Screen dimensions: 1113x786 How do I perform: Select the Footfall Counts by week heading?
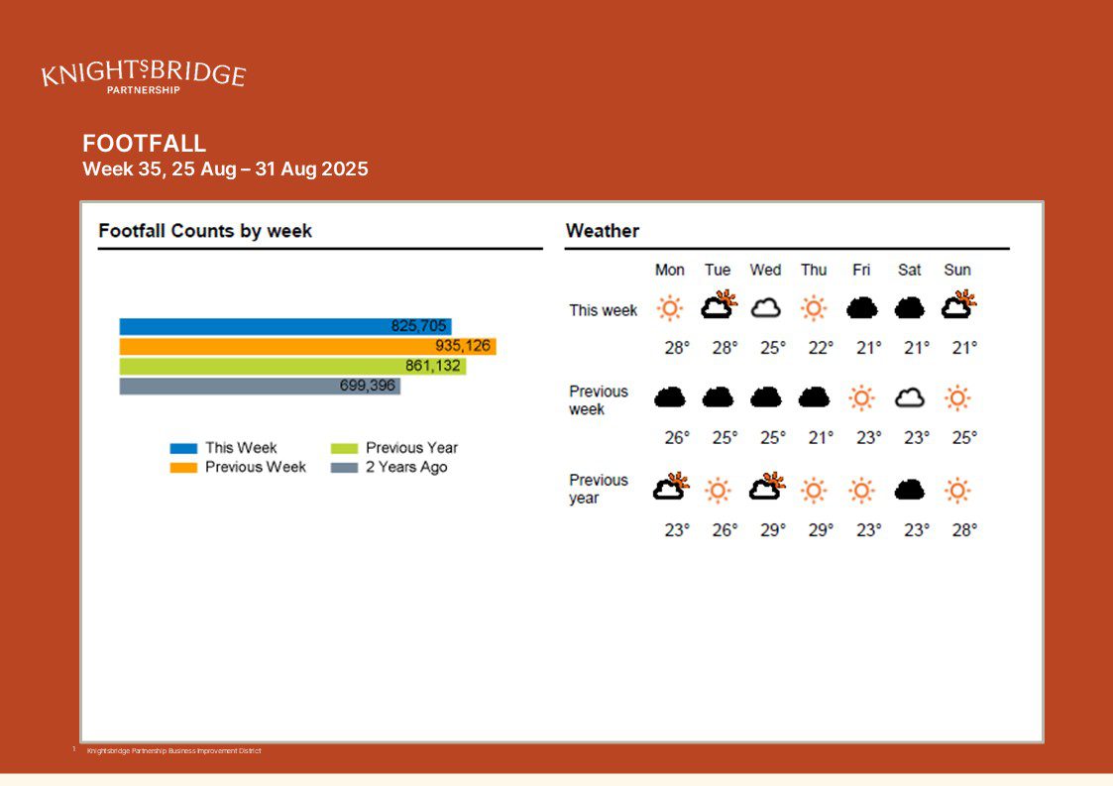click(x=205, y=231)
